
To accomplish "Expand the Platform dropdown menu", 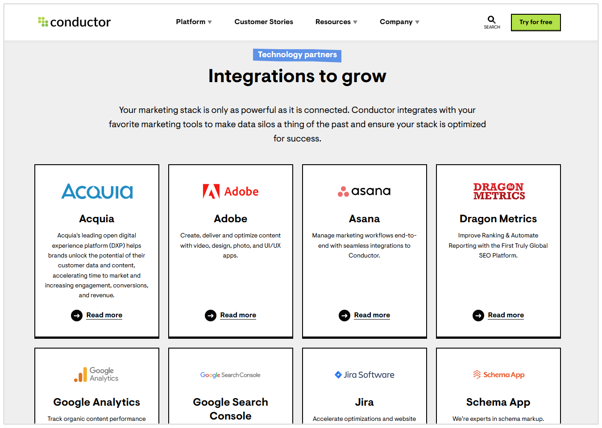I will pos(194,22).
